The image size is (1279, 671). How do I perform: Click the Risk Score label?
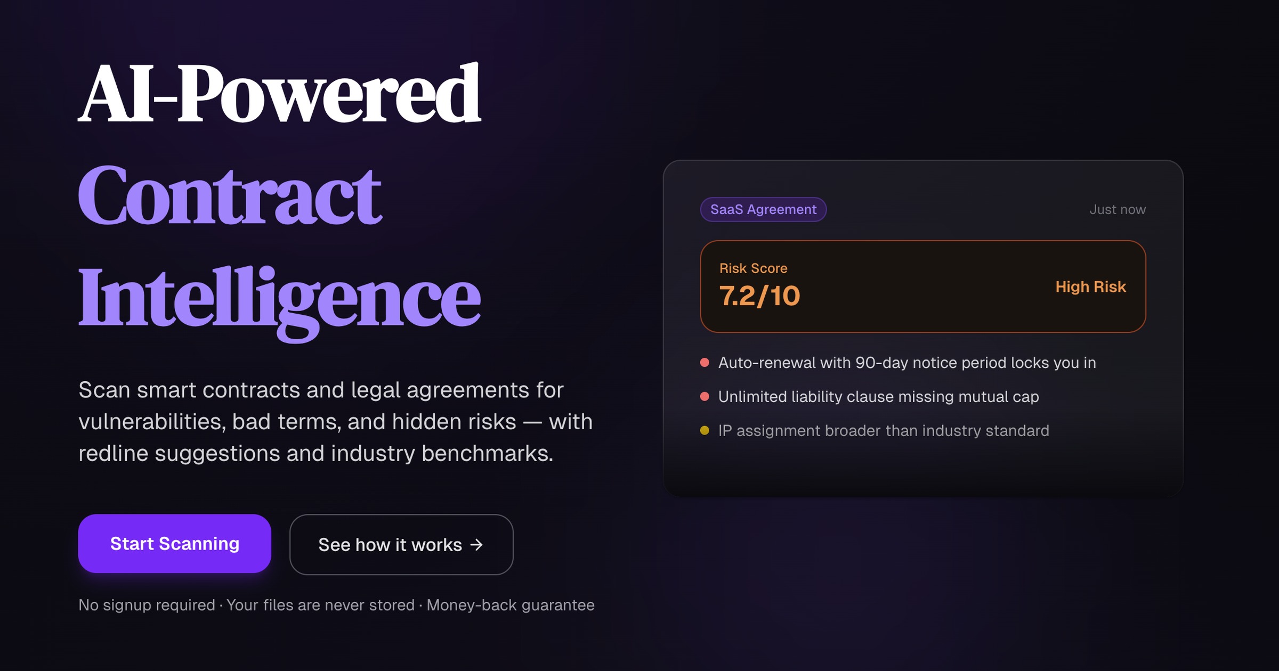pos(753,268)
